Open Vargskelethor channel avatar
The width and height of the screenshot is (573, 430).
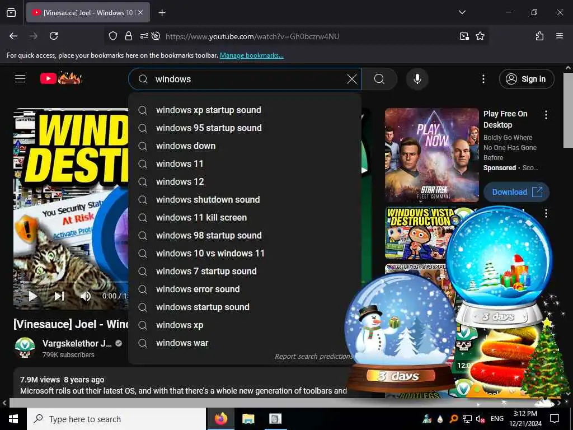click(25, 347)
